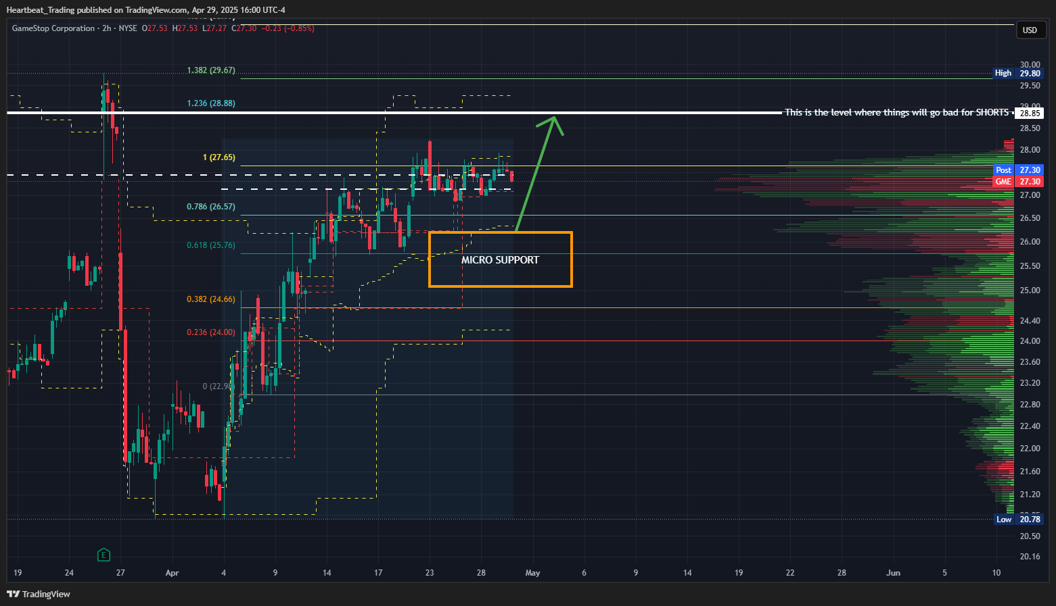Screen dimensions: 1056x606
Task: Click the 28.85 horizontal line price label
Action: [x=1030, y=113]
